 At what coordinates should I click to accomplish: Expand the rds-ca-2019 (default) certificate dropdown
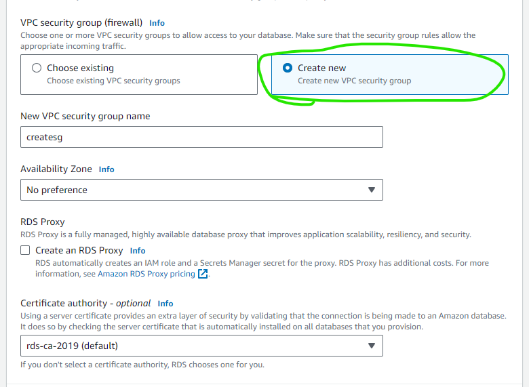tap(201, 346)
